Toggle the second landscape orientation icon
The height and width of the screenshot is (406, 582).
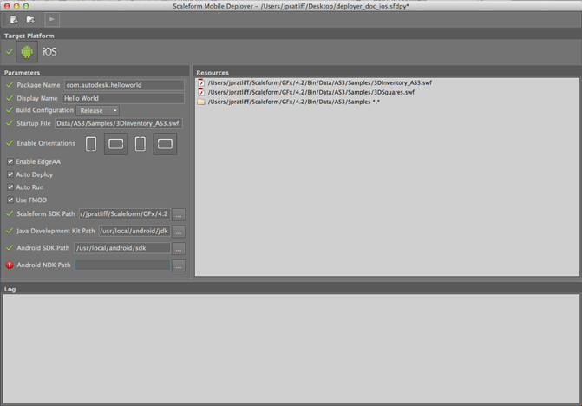pyautogui.click(x=165, y=144)
